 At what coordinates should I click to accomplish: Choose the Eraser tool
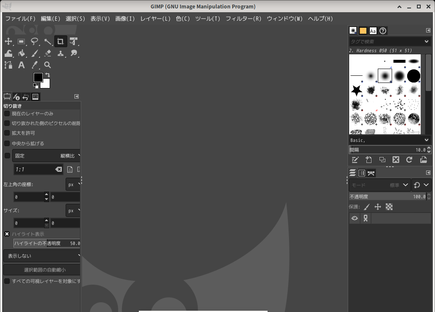coord(48,53)
